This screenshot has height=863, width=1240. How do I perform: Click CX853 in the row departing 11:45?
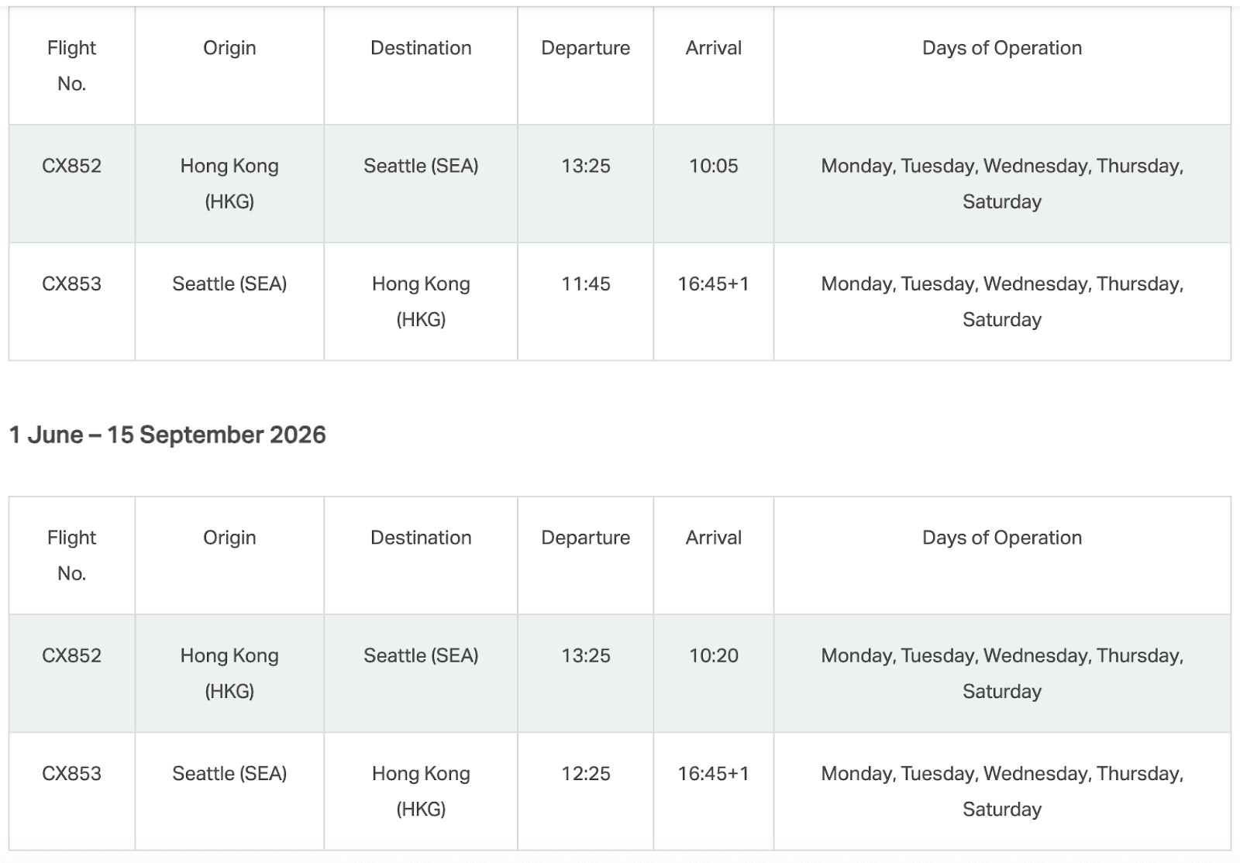(71, 284)
